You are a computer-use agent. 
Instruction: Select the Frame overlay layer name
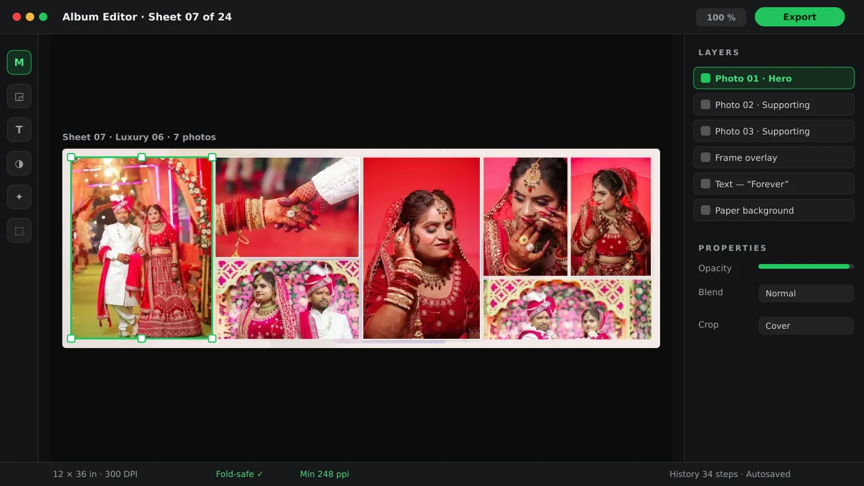click(746, 158)
